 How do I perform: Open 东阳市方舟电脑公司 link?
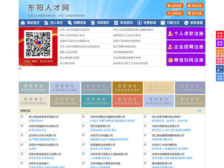point(101,135)
